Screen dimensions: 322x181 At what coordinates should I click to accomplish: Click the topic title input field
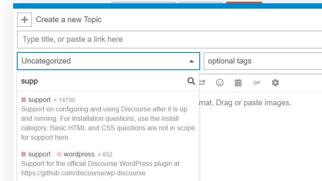170,39
